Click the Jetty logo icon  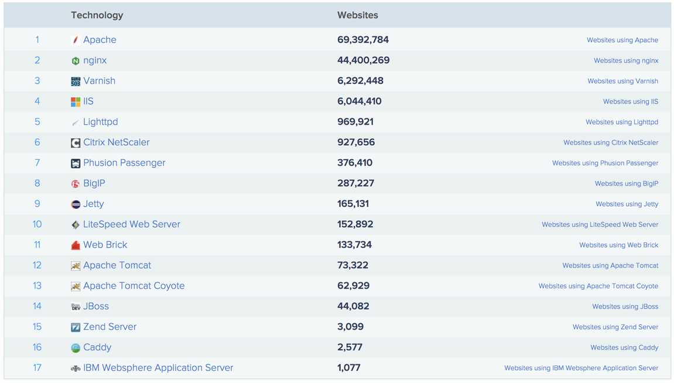tap(75, 204)
